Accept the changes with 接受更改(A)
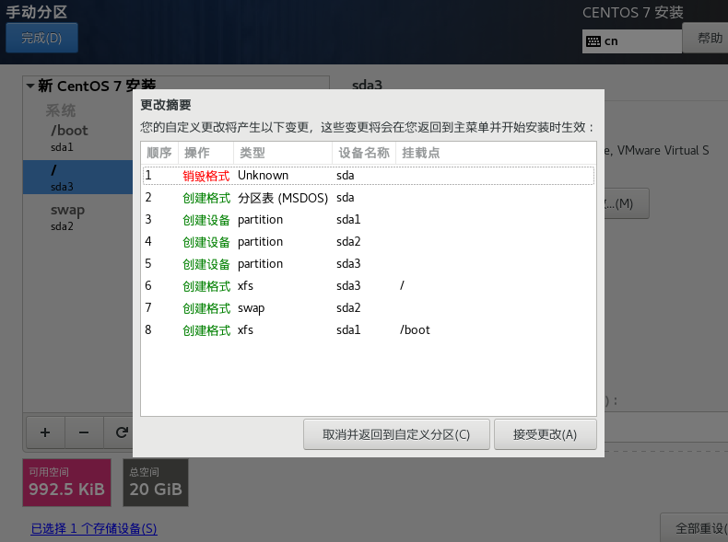This screenshot has width=728, height=542. coord(545,434)
